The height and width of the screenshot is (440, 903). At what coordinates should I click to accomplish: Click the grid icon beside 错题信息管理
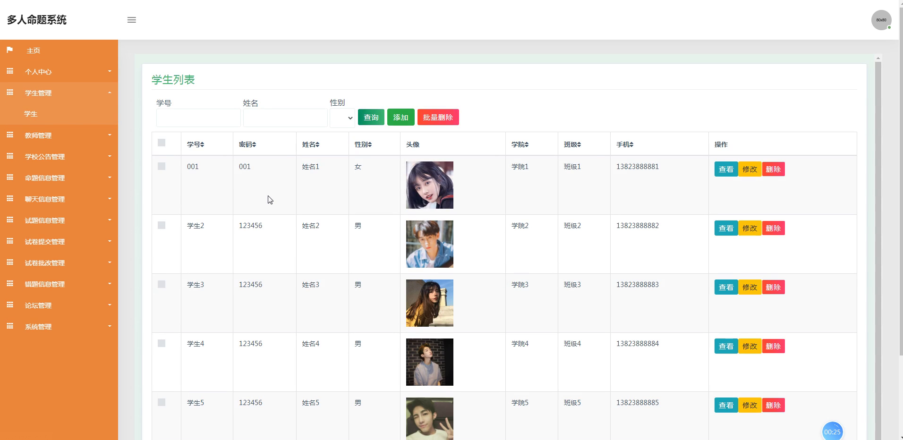[x=10, y=284]
